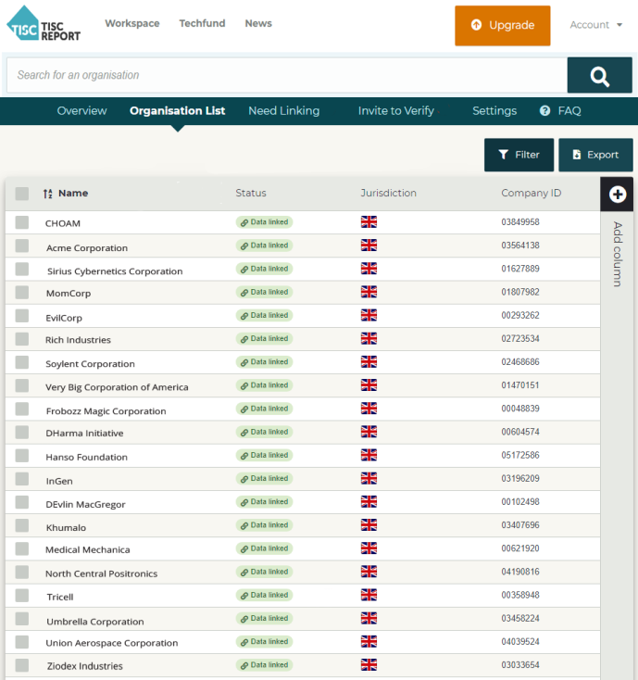Click the orange Upgrade button
The width and height of the screenshot is (638, 680).
pos(502,25)
